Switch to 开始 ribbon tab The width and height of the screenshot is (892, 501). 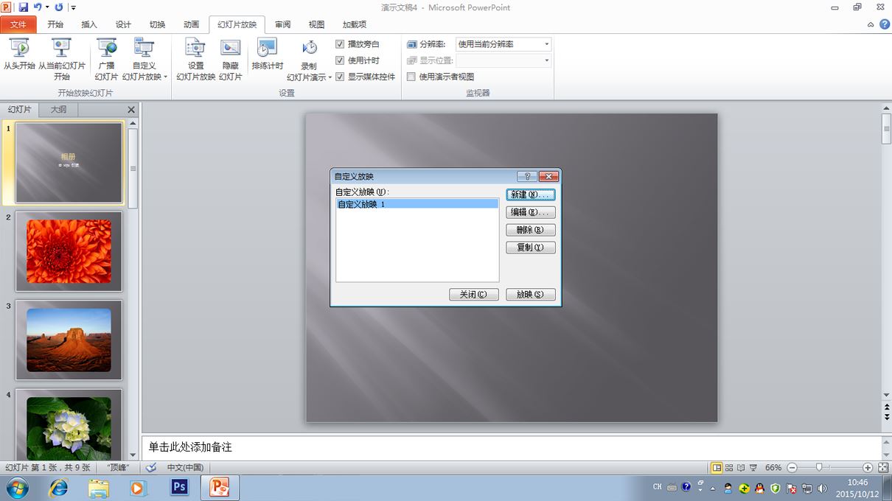point(55,24)
